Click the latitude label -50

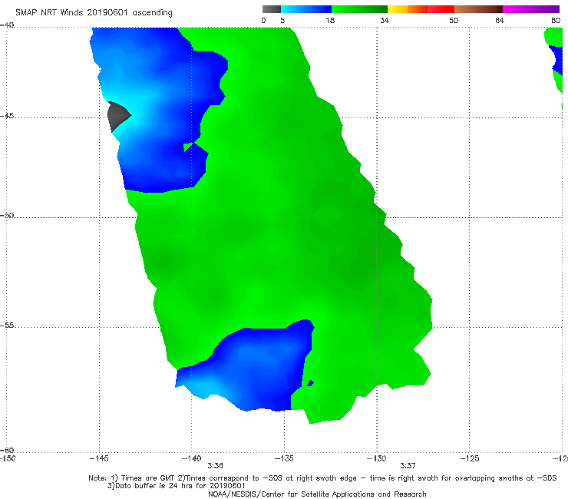tap(7, 215)
